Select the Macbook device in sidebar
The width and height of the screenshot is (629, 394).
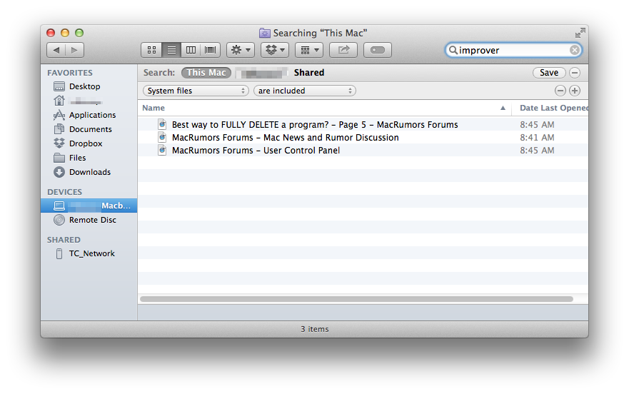coord(89,206)
